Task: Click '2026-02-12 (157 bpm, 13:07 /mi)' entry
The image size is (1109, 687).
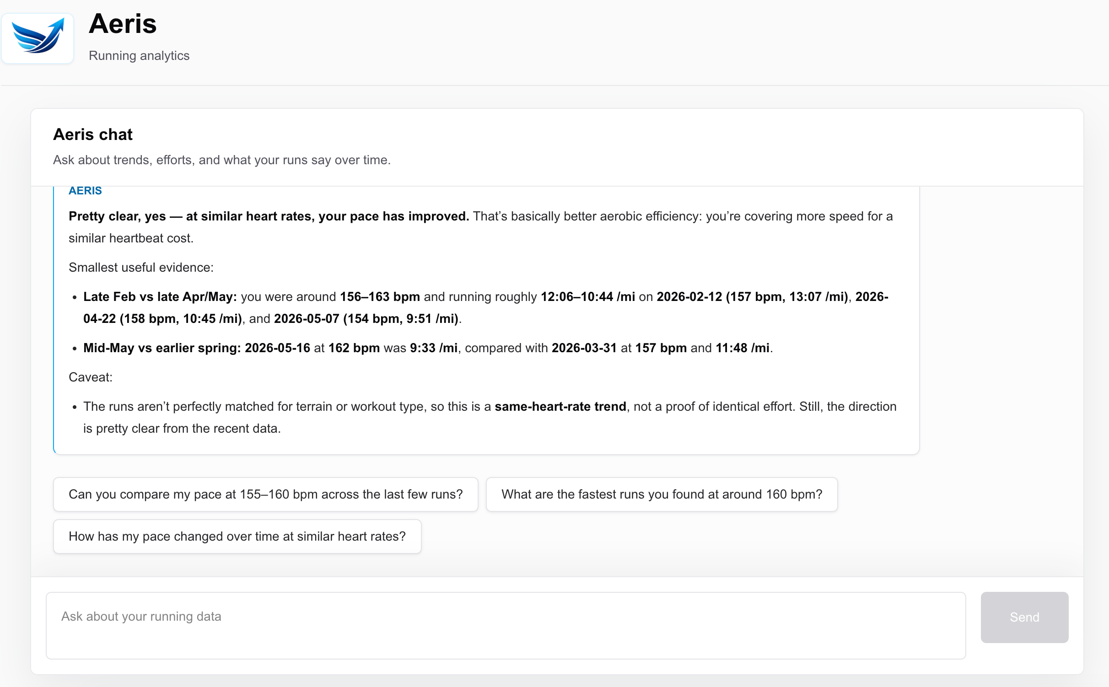Action: click(753, 297)
